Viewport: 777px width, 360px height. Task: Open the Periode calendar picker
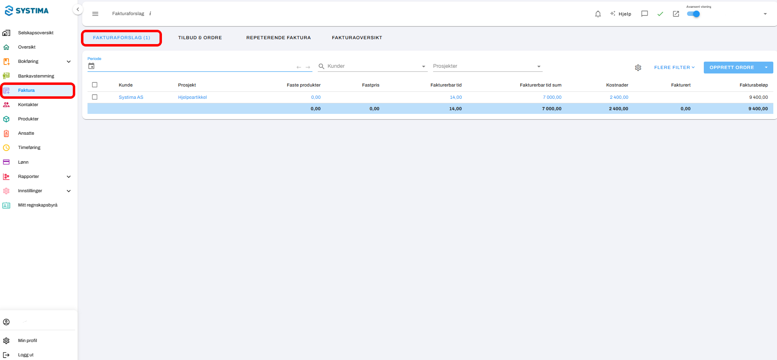(91, 66)
